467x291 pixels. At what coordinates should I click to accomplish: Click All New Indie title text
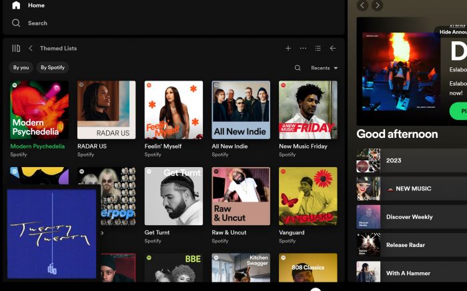click(229, 146)
